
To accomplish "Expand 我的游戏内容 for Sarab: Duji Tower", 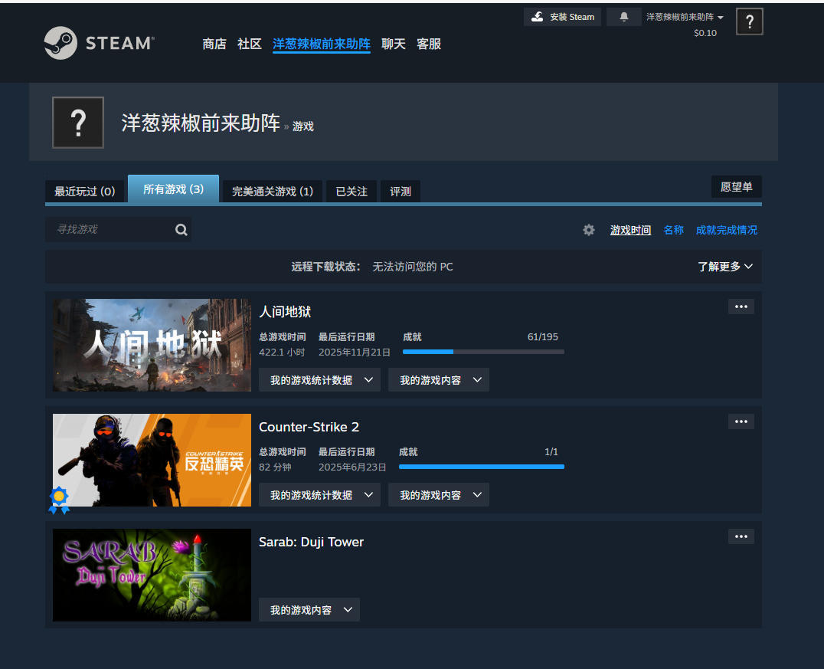I will click(x=309, y=610).
